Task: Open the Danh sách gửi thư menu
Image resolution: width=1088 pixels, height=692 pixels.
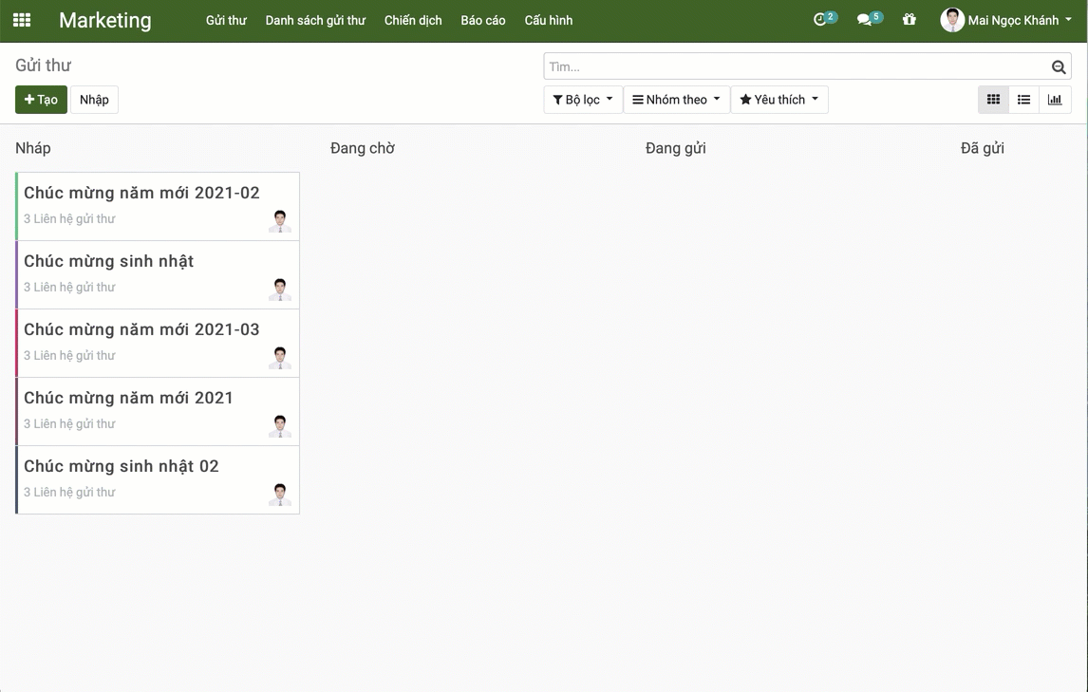Action: tap(315, 20)
